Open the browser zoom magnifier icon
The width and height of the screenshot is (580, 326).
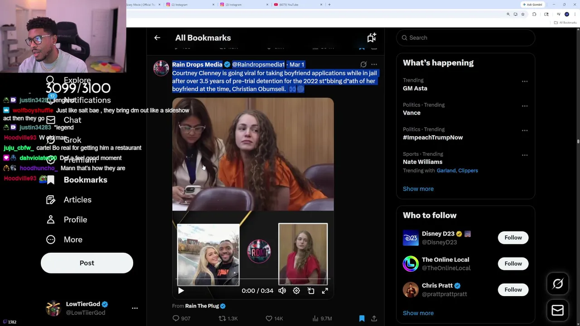[x=508, y=14]
